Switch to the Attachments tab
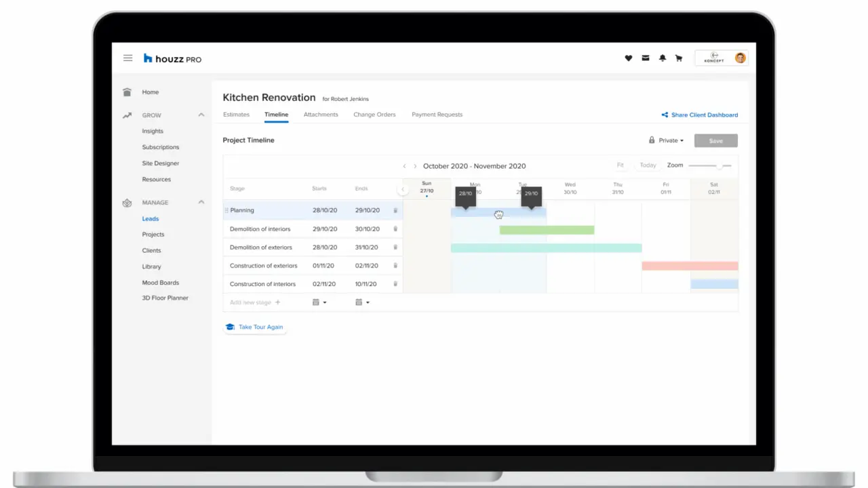 click(x=321, y=115)
